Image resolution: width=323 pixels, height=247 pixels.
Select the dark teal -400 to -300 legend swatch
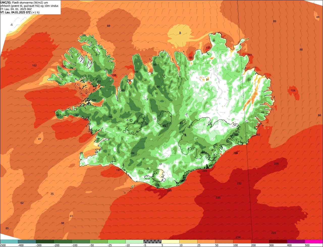click(x=27, y=241)
